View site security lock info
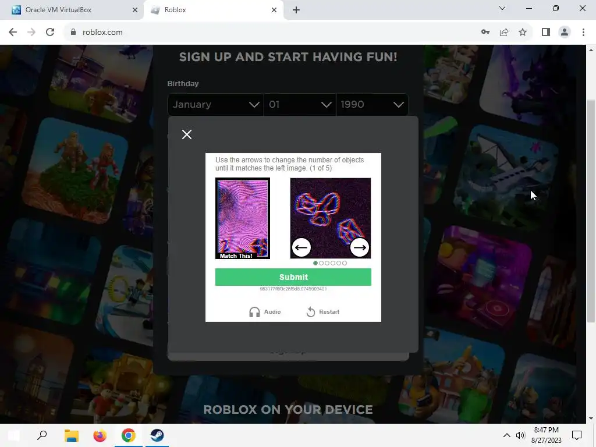Image resolution: width=596 pixels, height=447 pixels. (73, 33)
